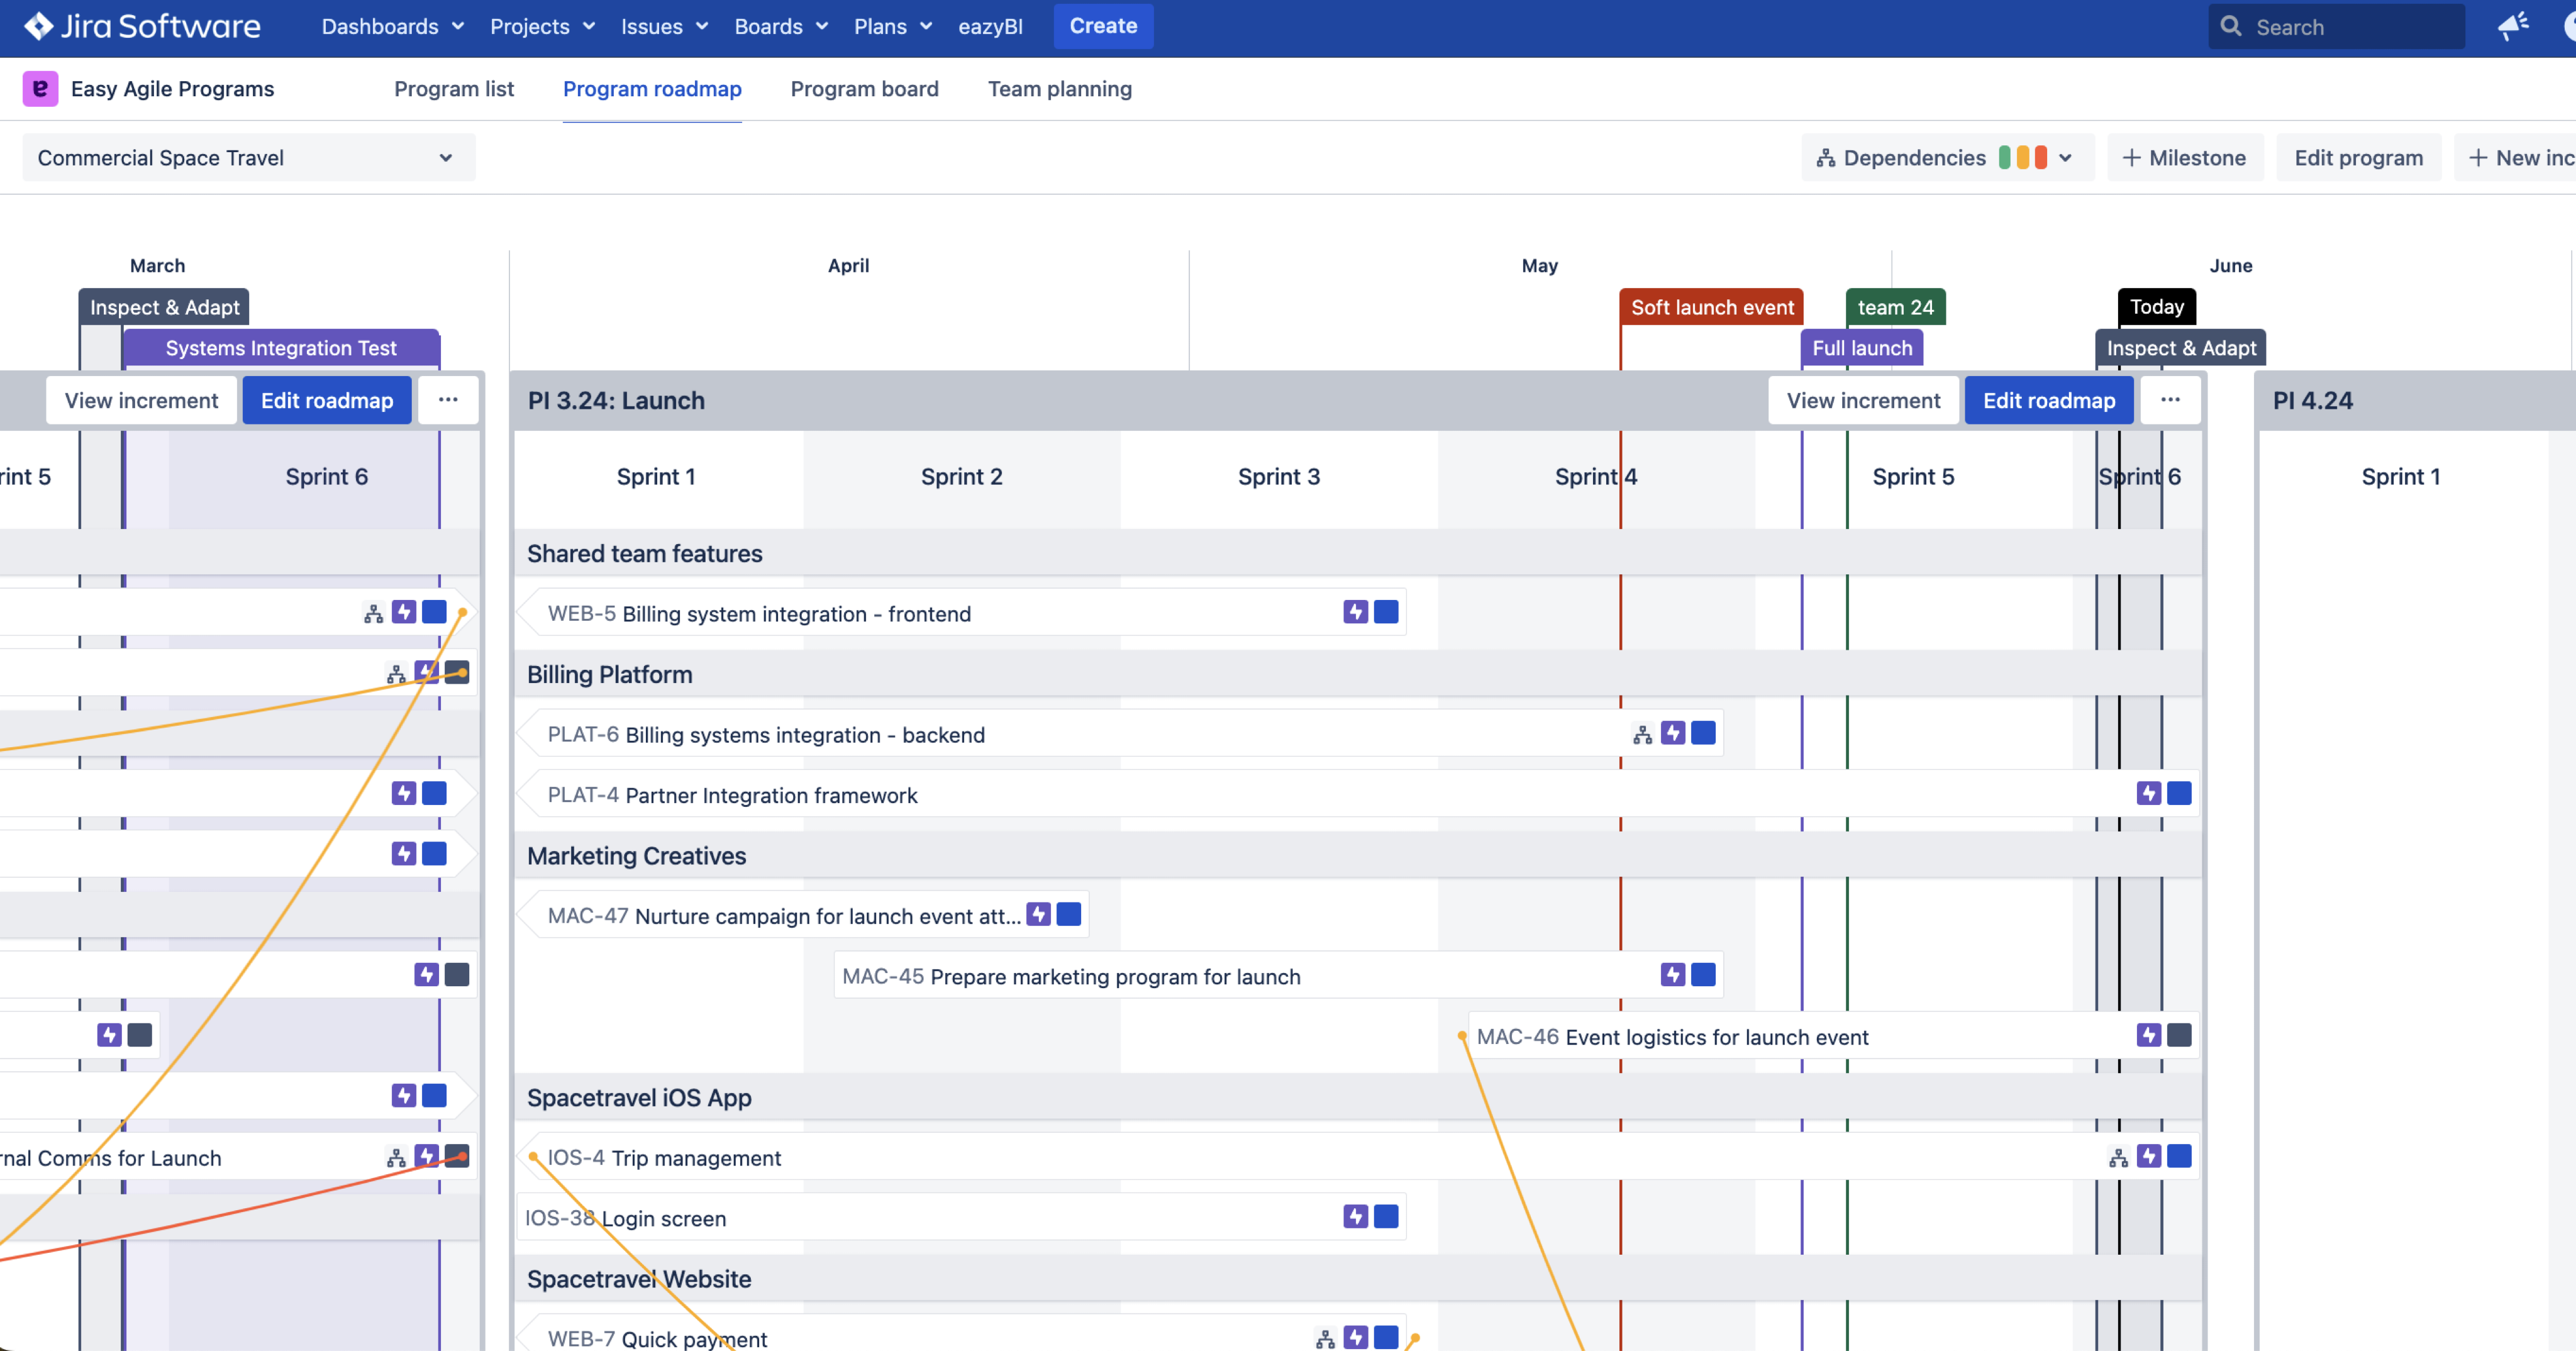Open WEB-5 Billing system integration frontend
Viewport: 2576px width, 1351px height.
962,613
